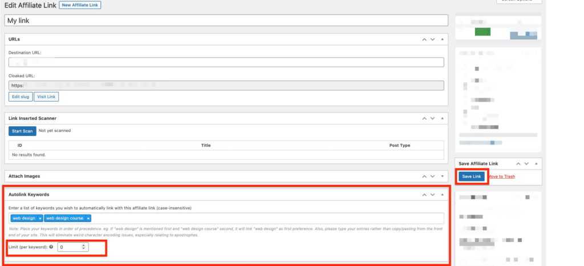Move Autolink Keywords panel up
This screenshot has height=266, width=584.
click(424, 195)
